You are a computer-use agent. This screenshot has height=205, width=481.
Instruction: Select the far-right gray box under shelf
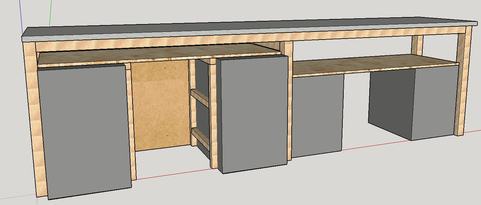(412, 102)
